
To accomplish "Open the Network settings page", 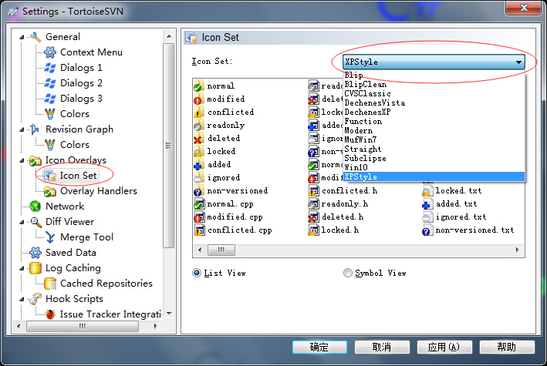I will coord(65,206).
